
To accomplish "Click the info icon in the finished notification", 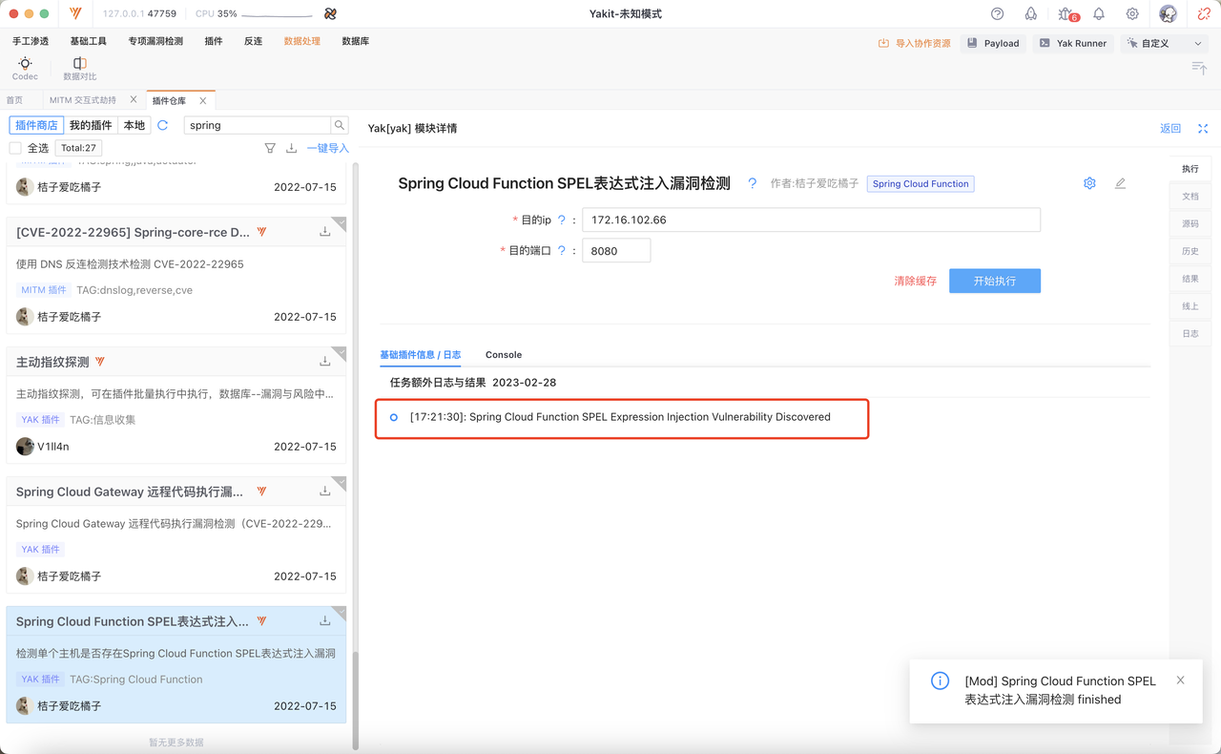I will [x=940, y=681].
